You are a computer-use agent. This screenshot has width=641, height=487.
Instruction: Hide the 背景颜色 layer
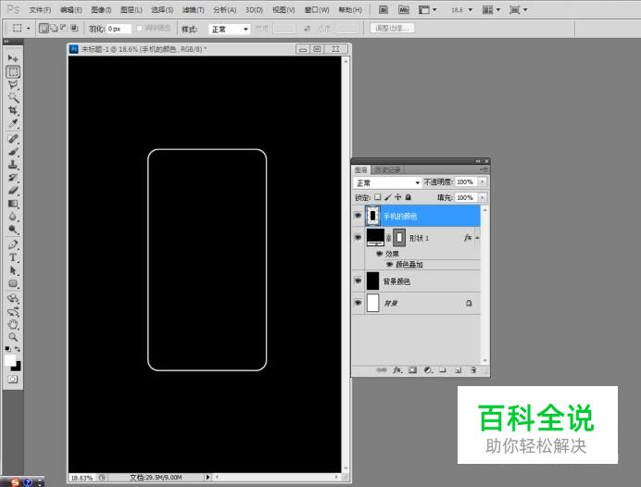point(358,281)
